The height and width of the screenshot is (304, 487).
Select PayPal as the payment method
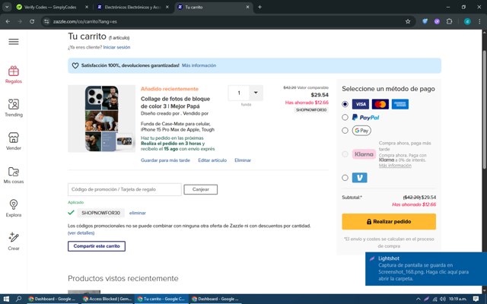345,117
